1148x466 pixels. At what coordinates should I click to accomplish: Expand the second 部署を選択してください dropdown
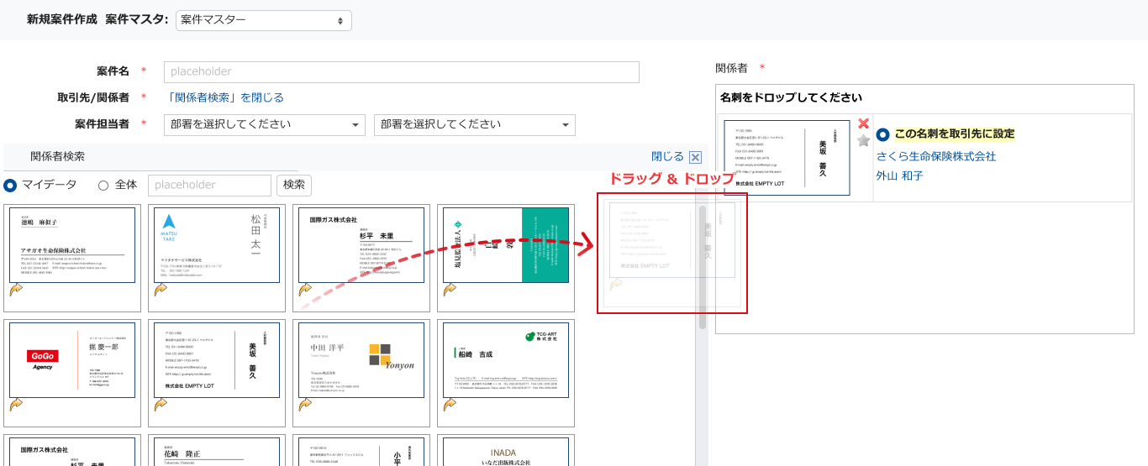coord(474,125)
